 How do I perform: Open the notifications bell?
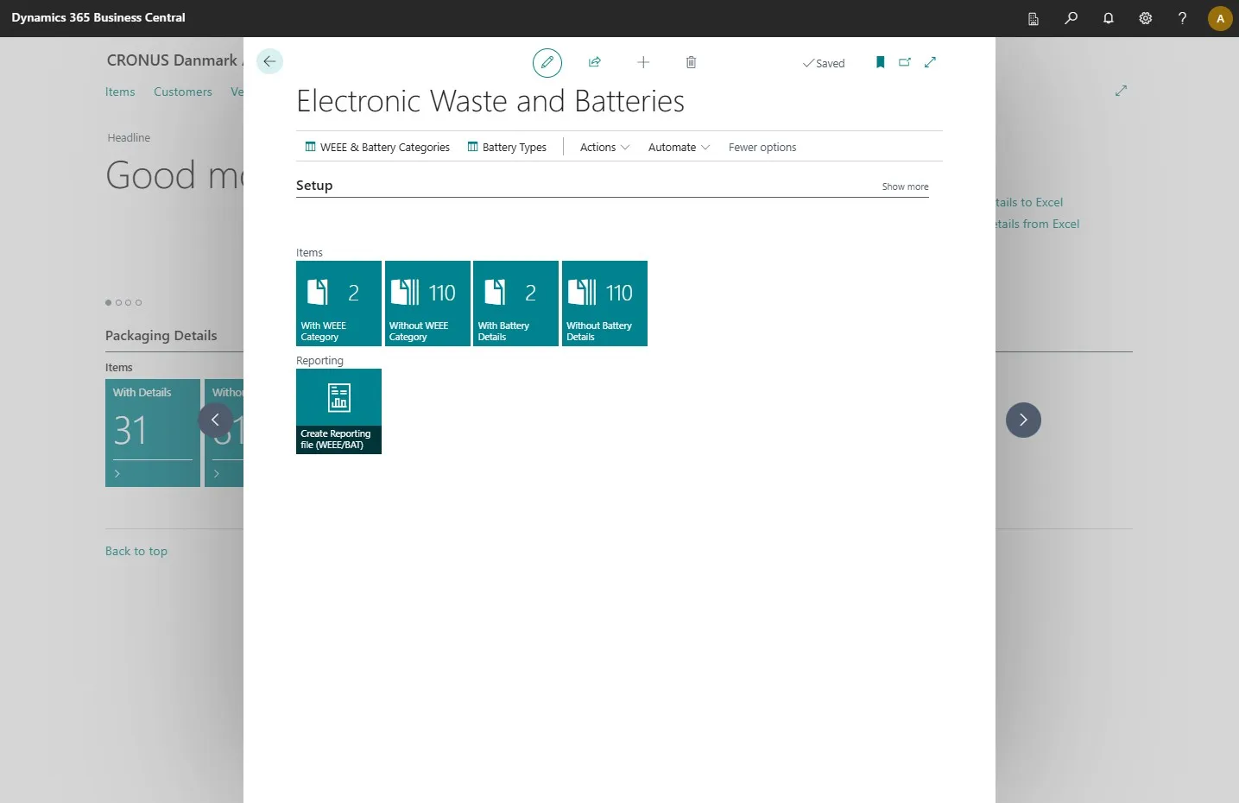pos(1108,18)
